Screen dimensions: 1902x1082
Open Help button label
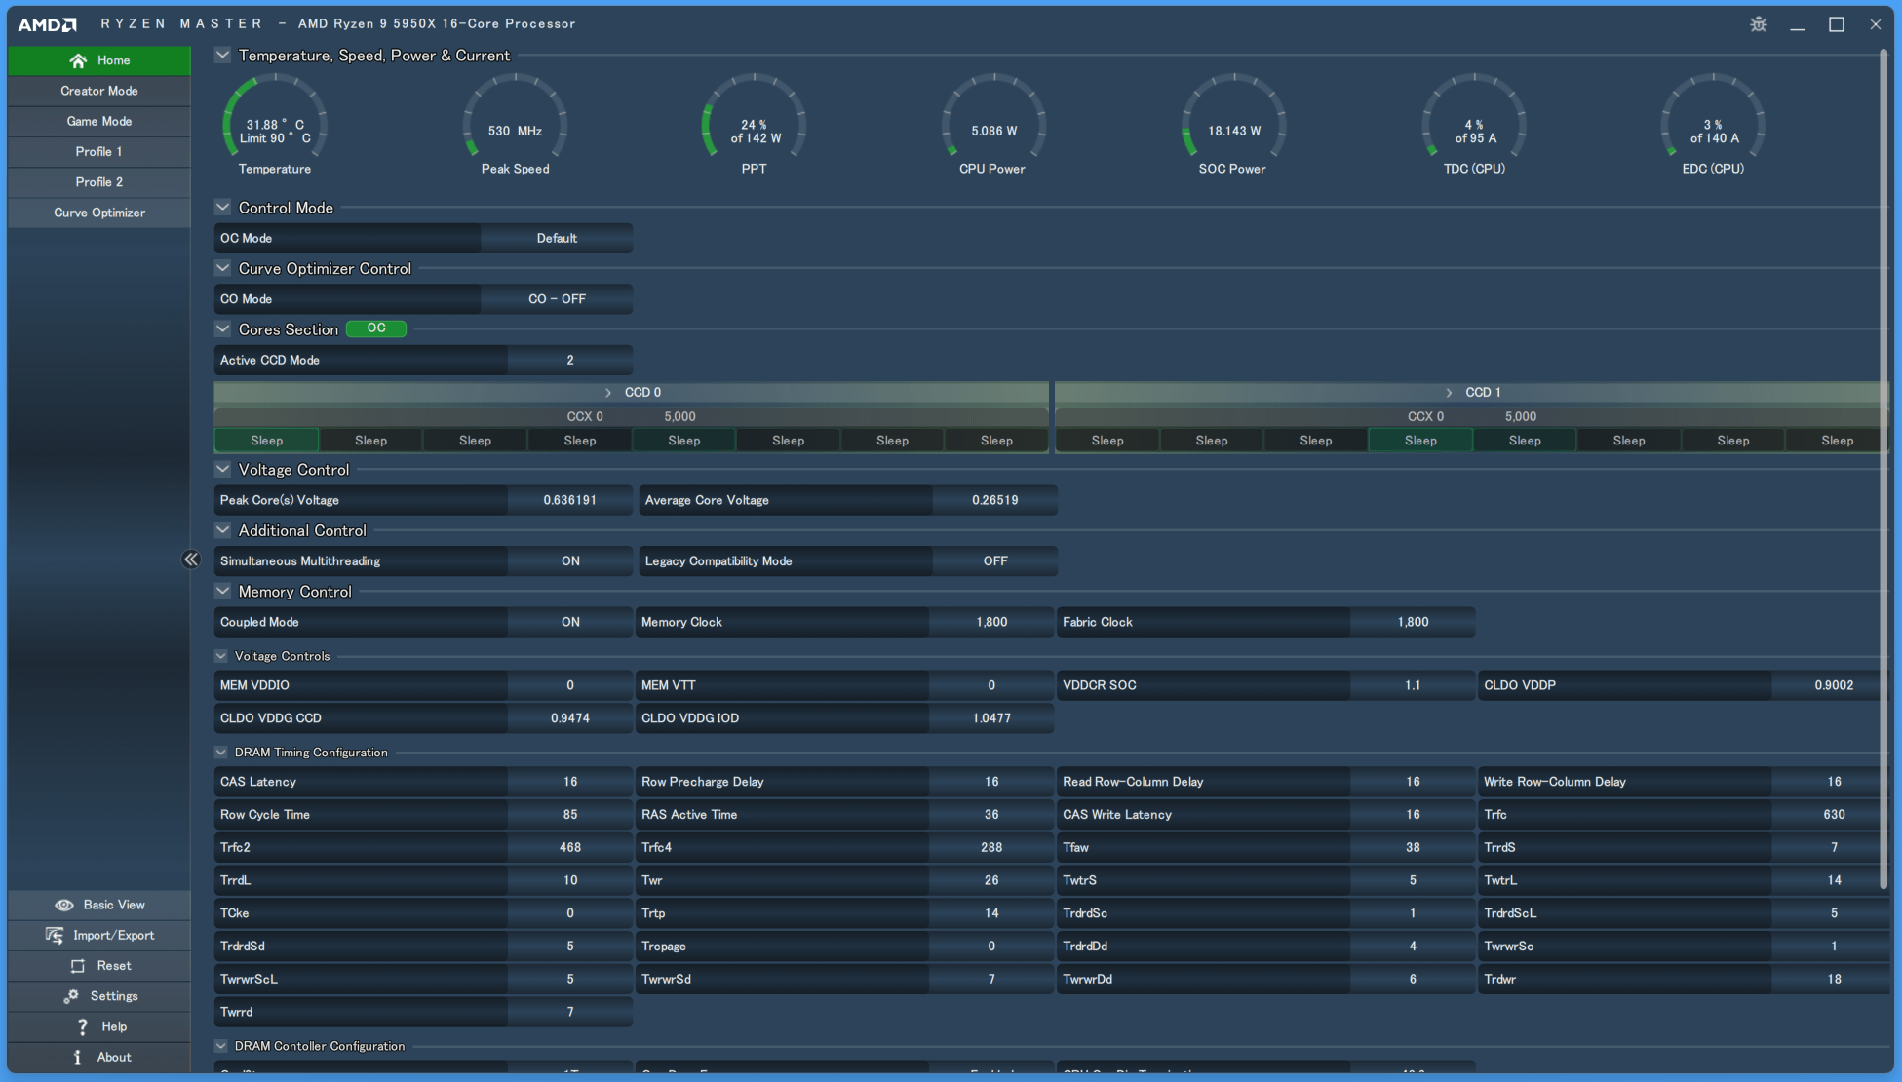coord(114,1026)
